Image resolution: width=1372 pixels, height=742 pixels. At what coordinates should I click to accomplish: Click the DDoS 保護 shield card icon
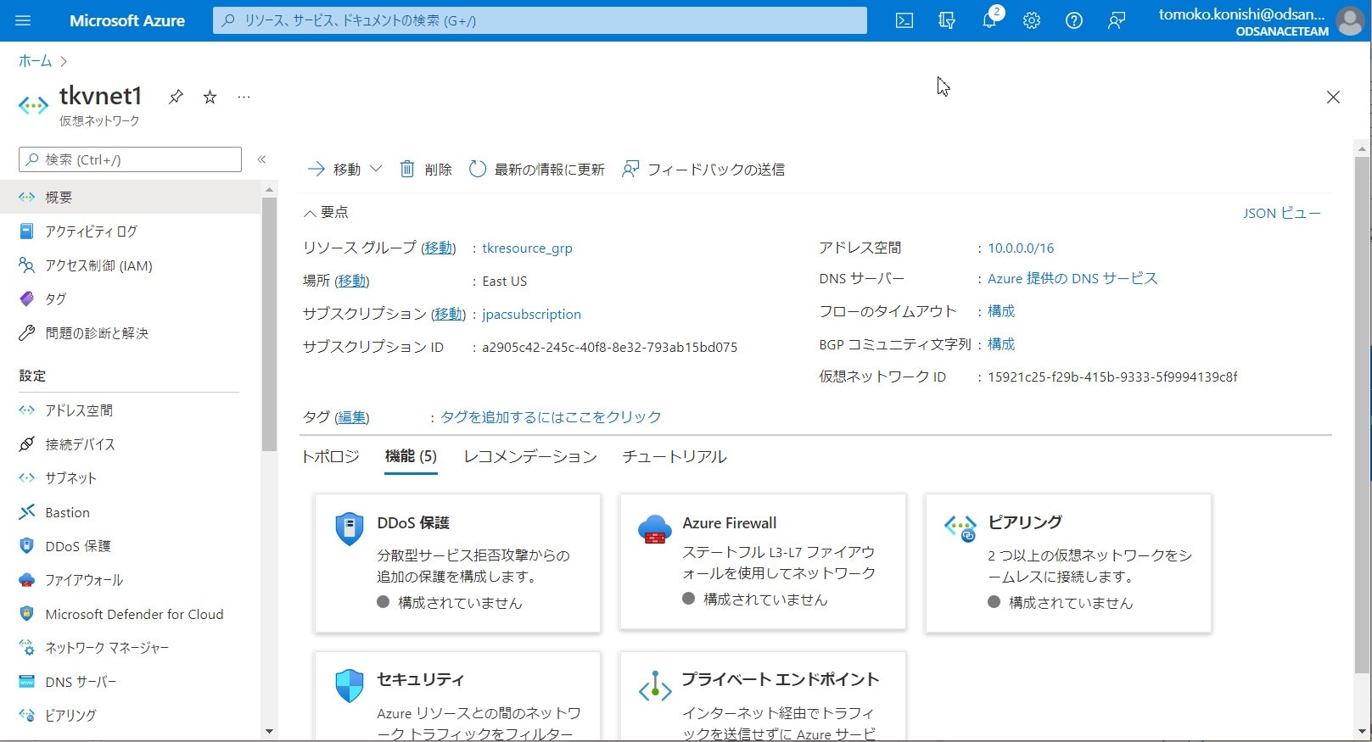pos(350,529)
